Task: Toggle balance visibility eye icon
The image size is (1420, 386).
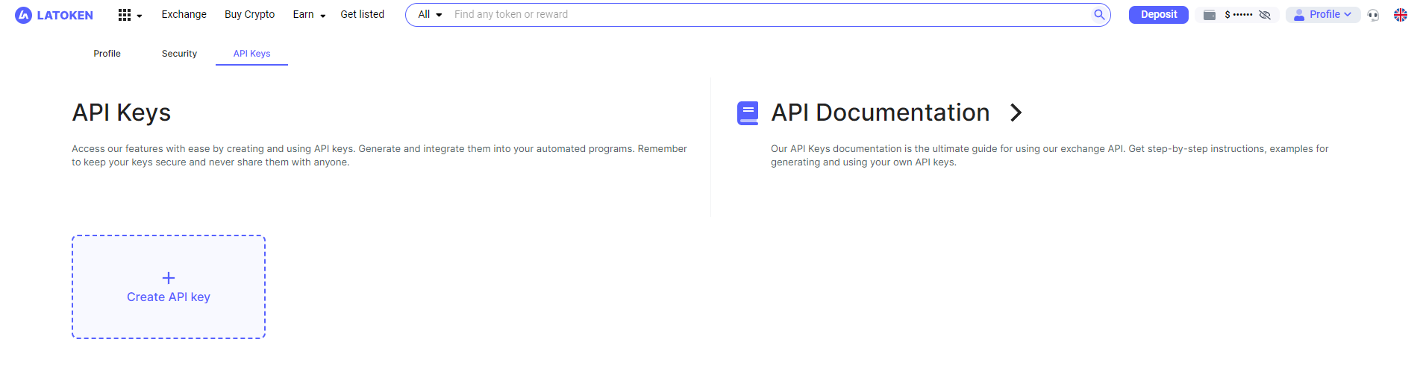Action: [1265, 15]
